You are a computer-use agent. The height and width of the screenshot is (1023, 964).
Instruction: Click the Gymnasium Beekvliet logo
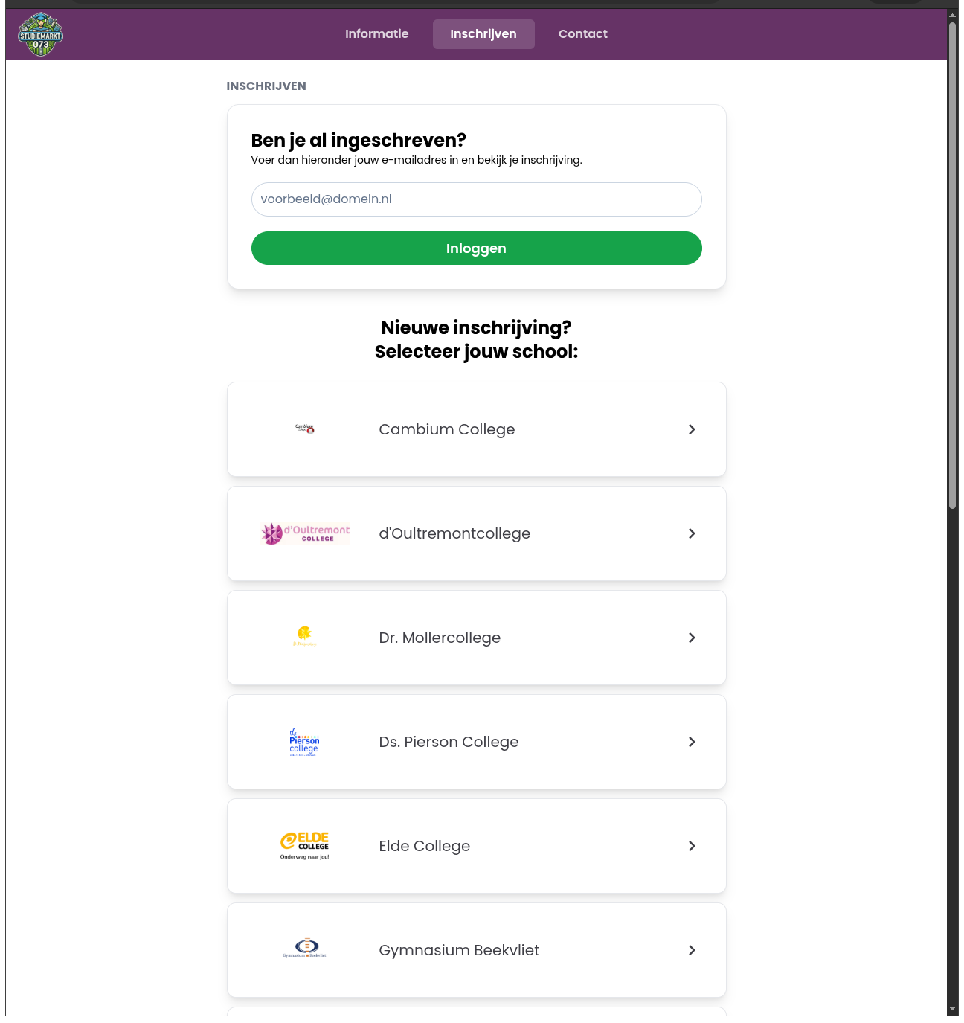click(x=305, y=950)
